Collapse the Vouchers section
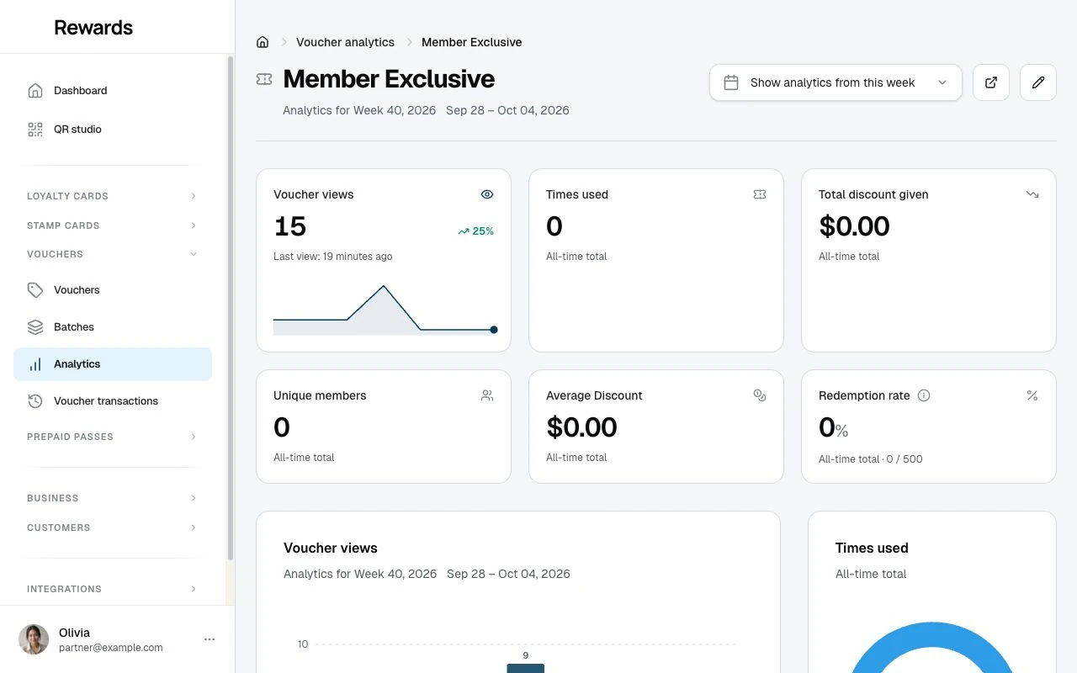The width and height of the screenshot is (1077, 673). point(113,254)
